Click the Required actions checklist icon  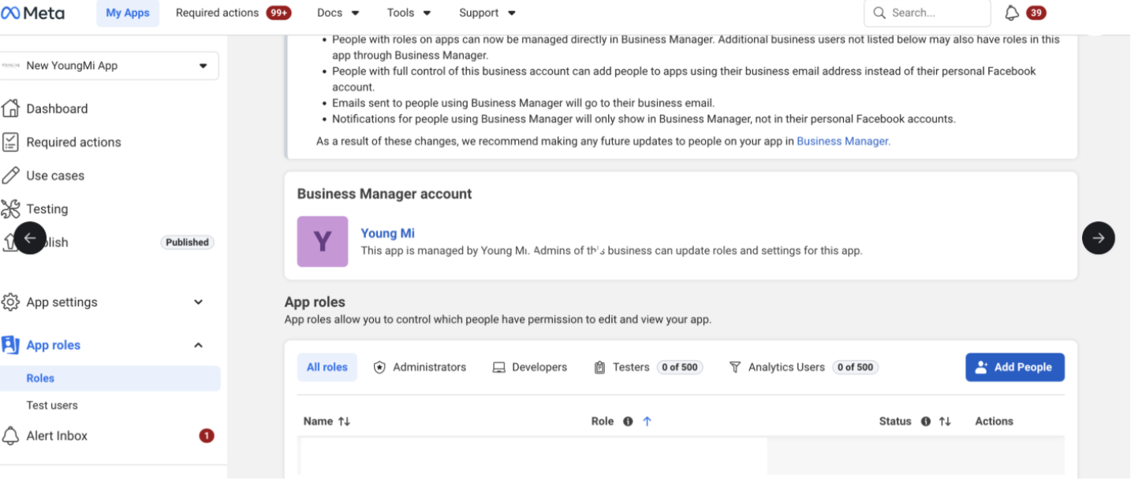10,142
